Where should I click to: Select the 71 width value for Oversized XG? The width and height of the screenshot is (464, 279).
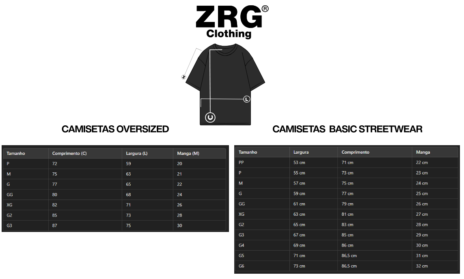(128, 205)
